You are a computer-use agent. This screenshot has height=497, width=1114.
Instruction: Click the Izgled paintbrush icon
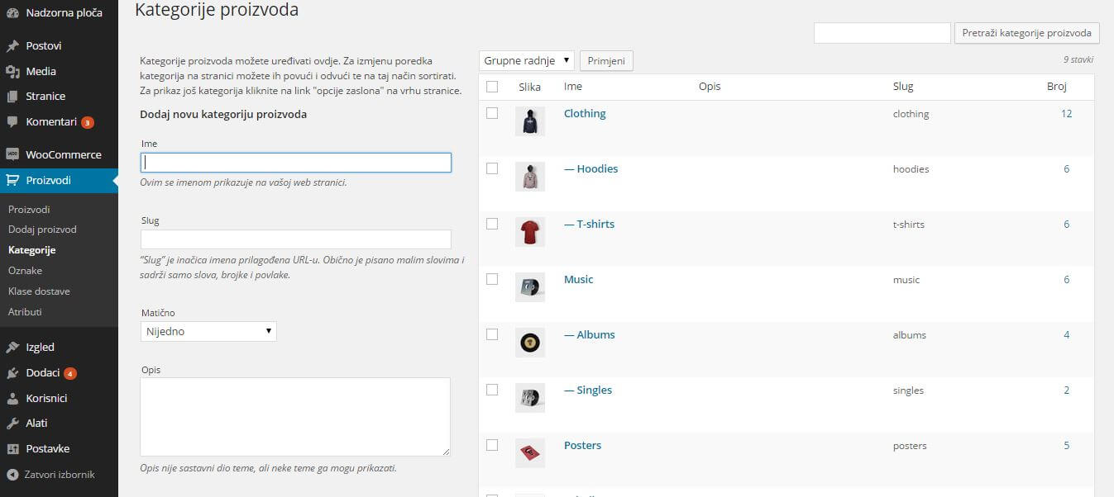pyautogui.click(x=12, y=348)
